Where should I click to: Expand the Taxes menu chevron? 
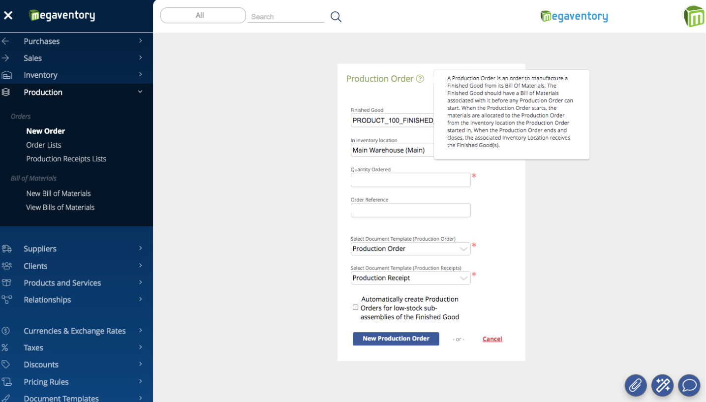click(x=140, y=347)
